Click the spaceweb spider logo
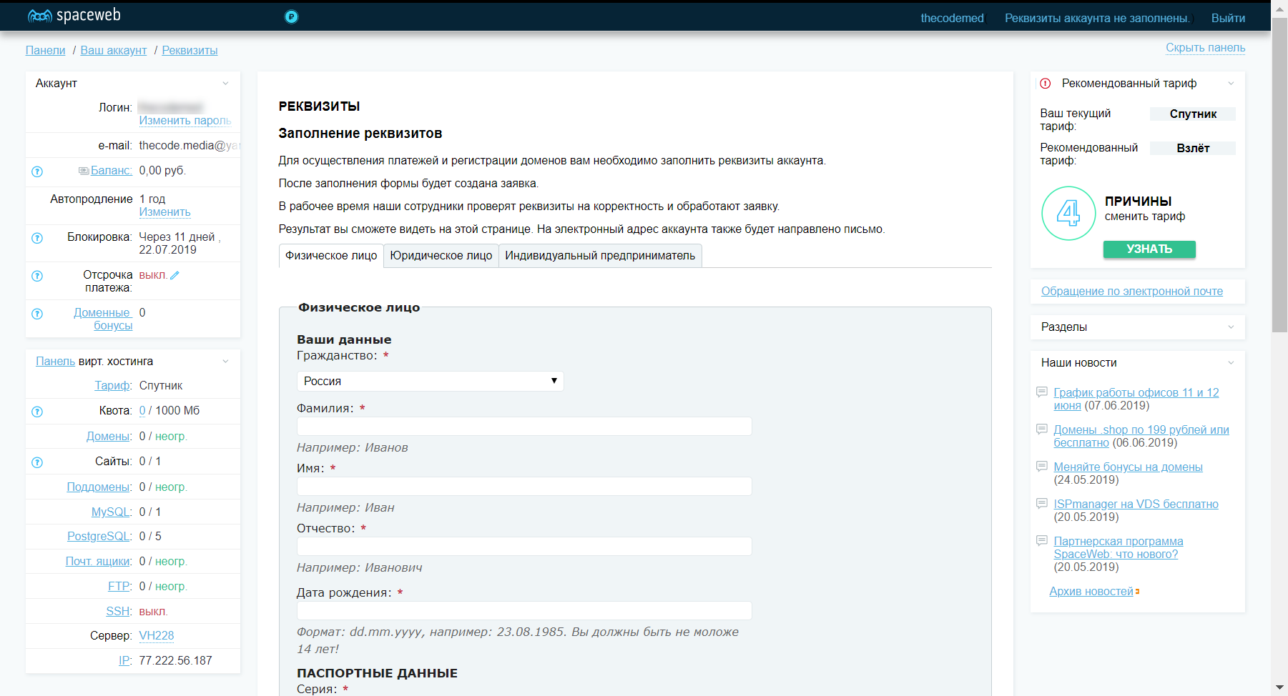 (x=40, y=16)
